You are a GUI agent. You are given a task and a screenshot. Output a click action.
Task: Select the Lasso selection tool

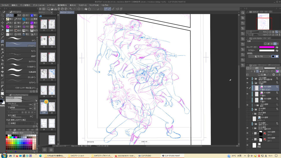2,34
